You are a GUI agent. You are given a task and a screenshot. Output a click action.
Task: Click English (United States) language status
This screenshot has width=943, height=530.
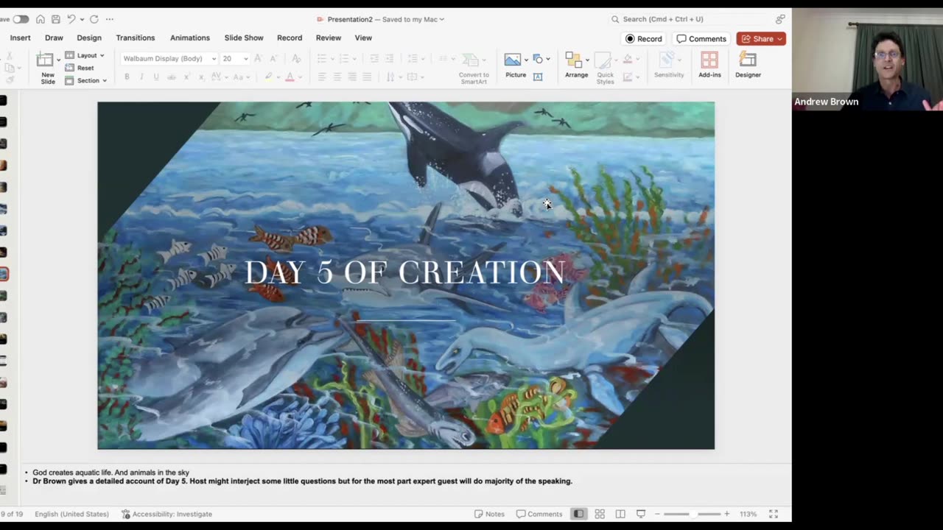point(71,514)
